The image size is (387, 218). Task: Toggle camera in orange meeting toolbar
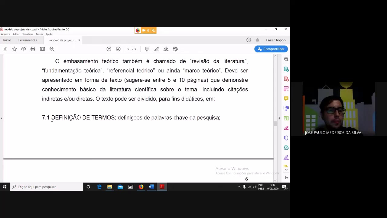[144, 30]
